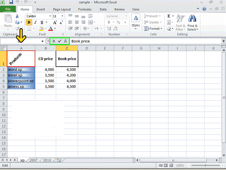
Task: Center text horizontally
Action: [x=77, y=22]
